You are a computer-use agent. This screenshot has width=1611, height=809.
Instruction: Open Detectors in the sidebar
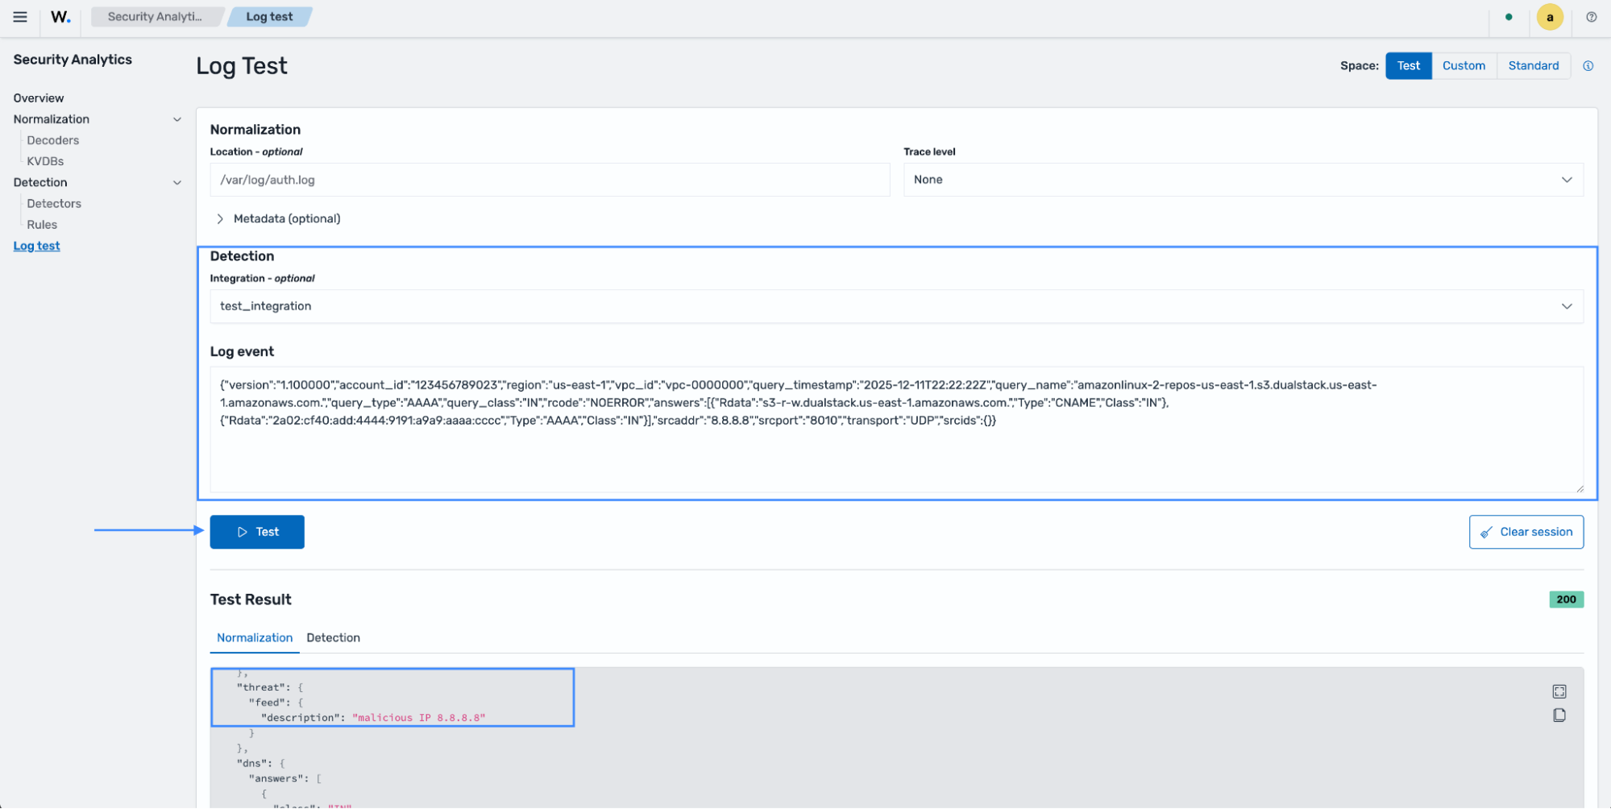(x=54, y=204)
